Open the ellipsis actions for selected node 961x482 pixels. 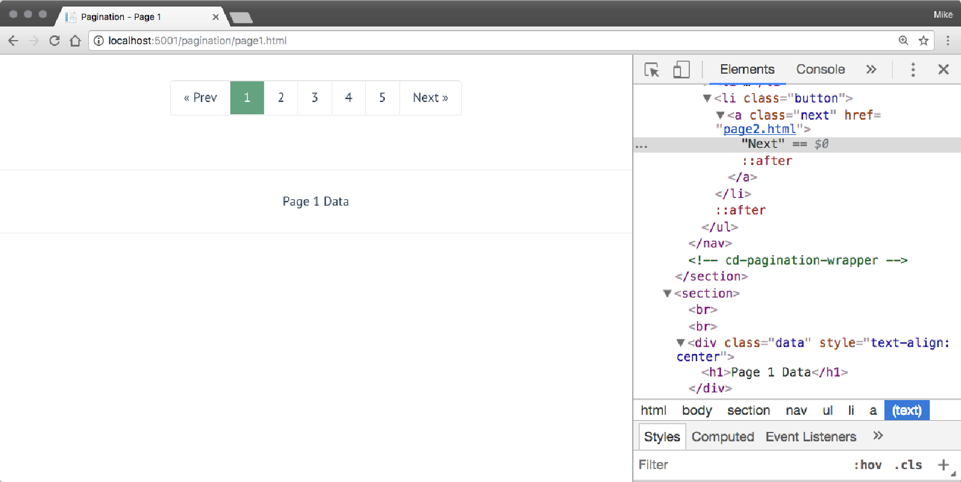click(x=642, y=146)
